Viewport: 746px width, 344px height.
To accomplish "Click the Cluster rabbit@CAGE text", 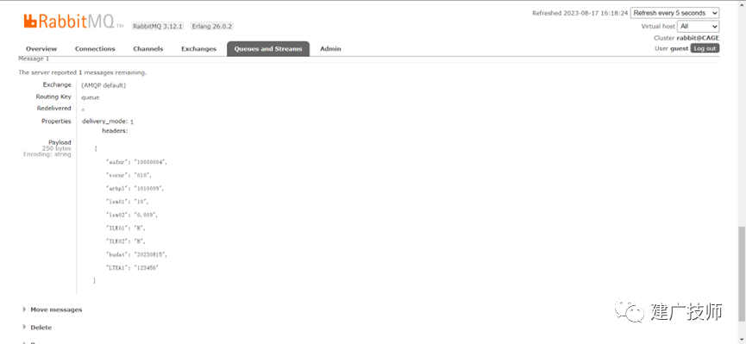I will [686, 38].
